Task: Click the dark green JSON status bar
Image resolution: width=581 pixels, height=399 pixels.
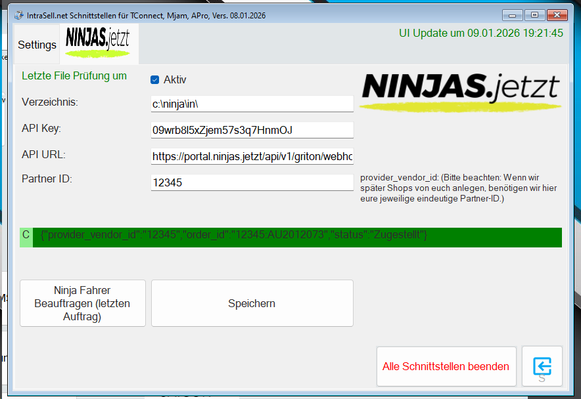Action: point(297,237)
